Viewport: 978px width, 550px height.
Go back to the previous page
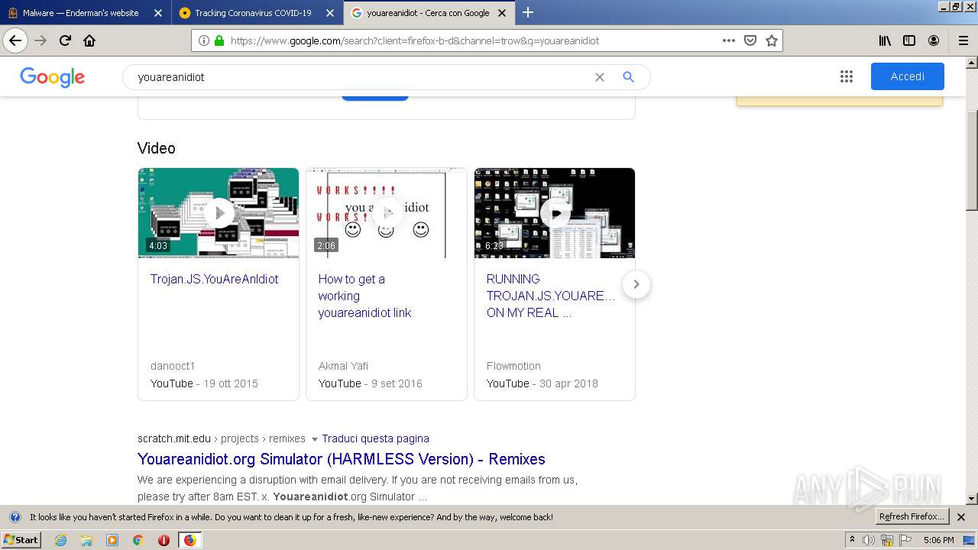pyautogui.click(x=15, y=40)
